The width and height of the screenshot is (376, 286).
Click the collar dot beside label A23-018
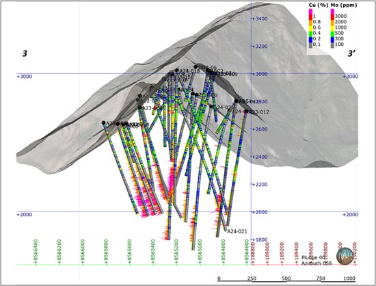coord(177,70)
